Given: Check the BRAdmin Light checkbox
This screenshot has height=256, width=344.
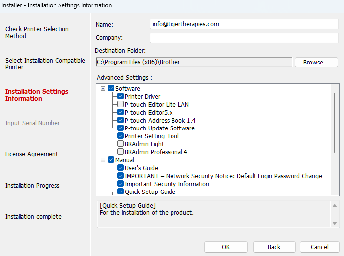Looking at the screenshot, I should click(120, 144).
